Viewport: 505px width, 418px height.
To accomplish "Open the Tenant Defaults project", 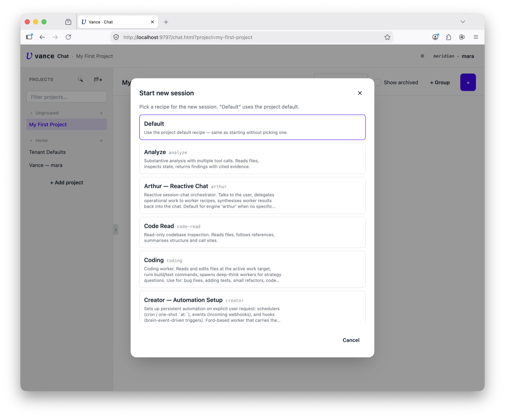I will click(47, 152).
